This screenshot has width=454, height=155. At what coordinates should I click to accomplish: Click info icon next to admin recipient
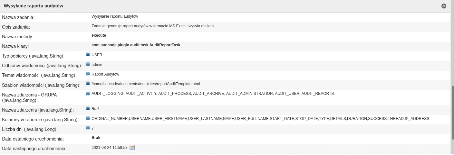(88, 64)
